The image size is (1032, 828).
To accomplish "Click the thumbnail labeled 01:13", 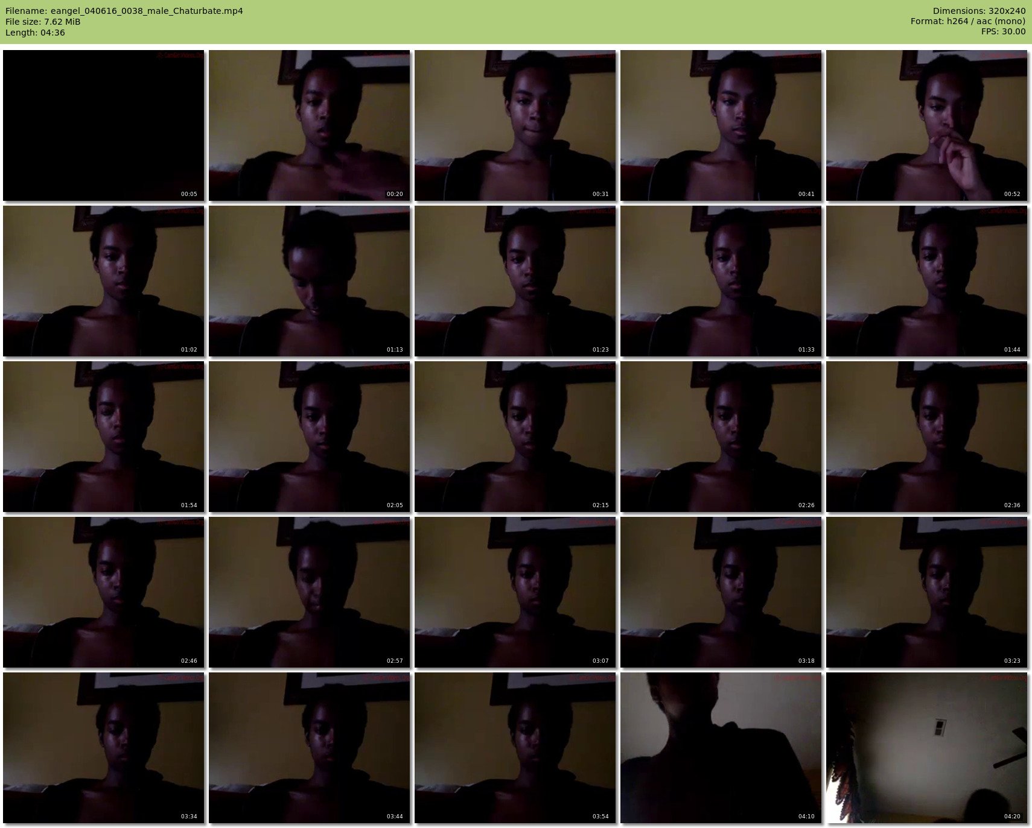I will click(310, 281).
